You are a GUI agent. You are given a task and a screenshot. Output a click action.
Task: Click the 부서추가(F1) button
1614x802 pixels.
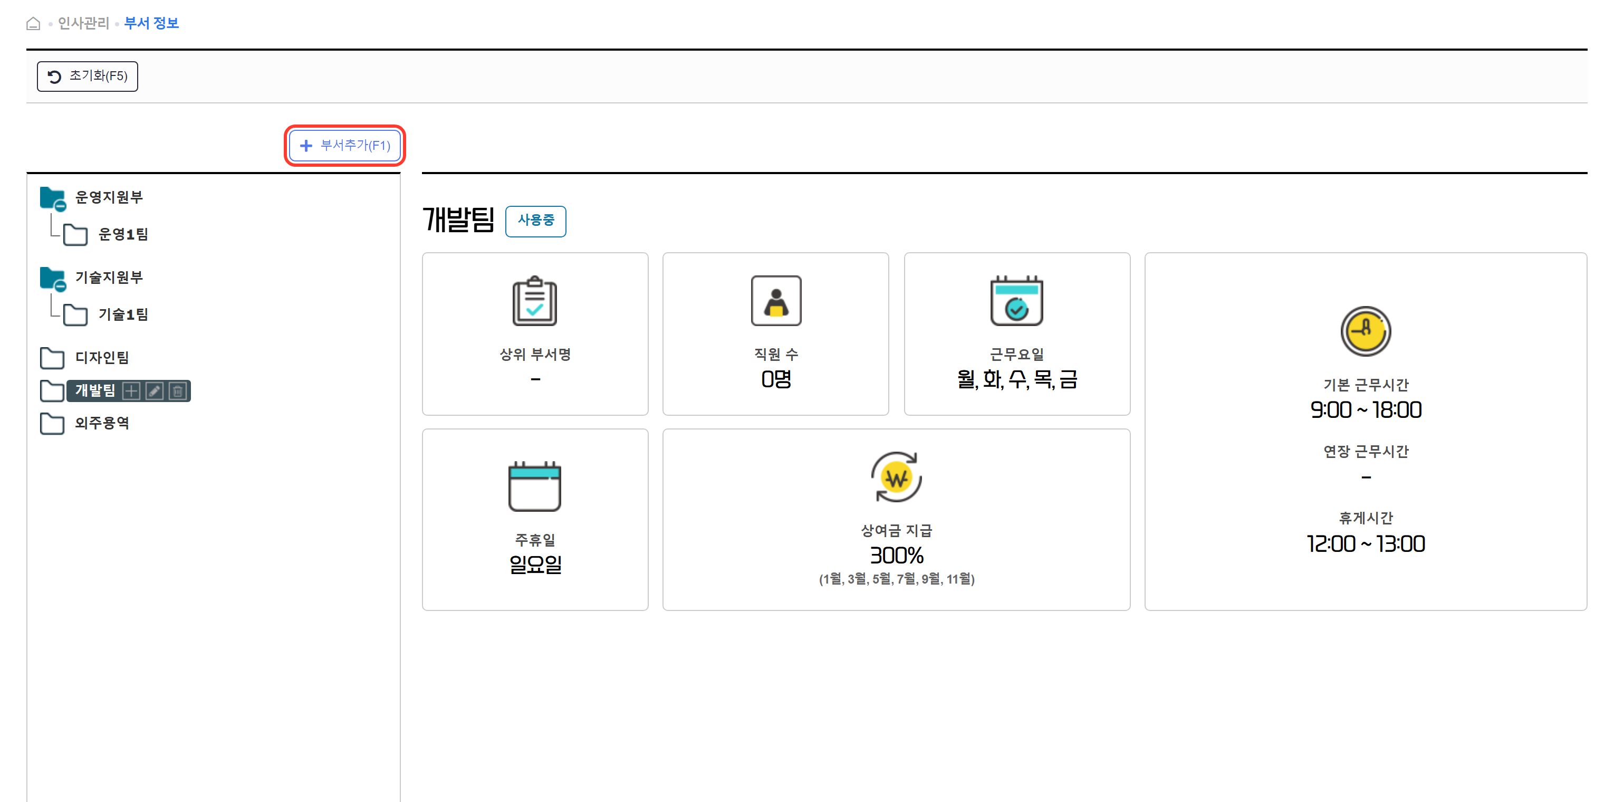click(x=344, y=146)
